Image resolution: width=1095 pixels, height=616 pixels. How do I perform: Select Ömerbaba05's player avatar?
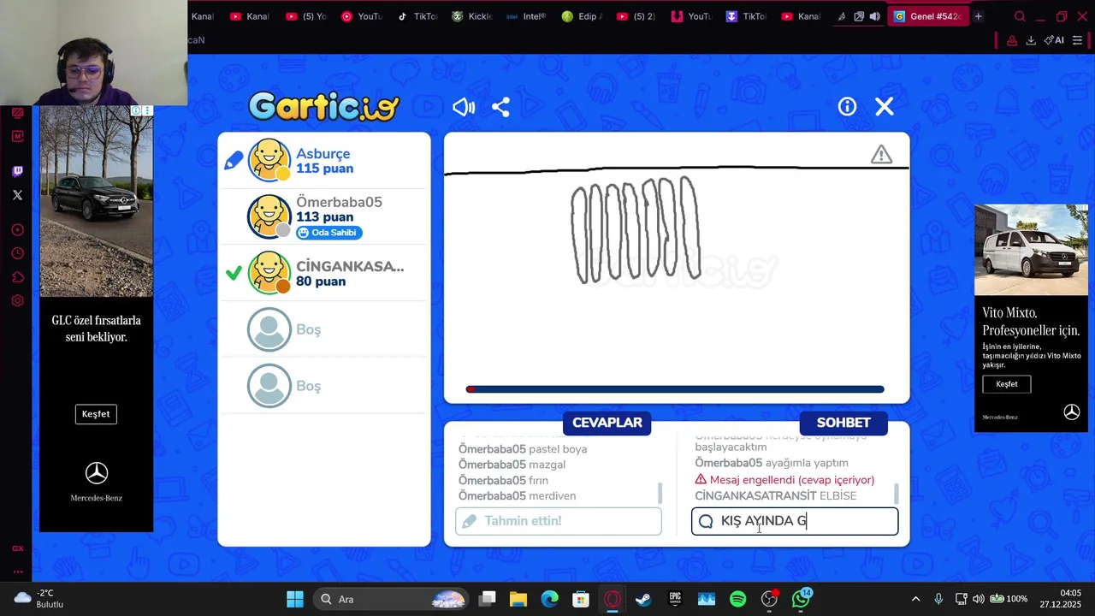coord(269,216)
